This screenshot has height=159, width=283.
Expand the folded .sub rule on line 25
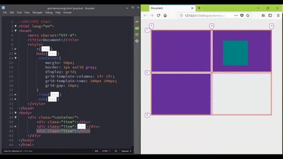(15, 99)
